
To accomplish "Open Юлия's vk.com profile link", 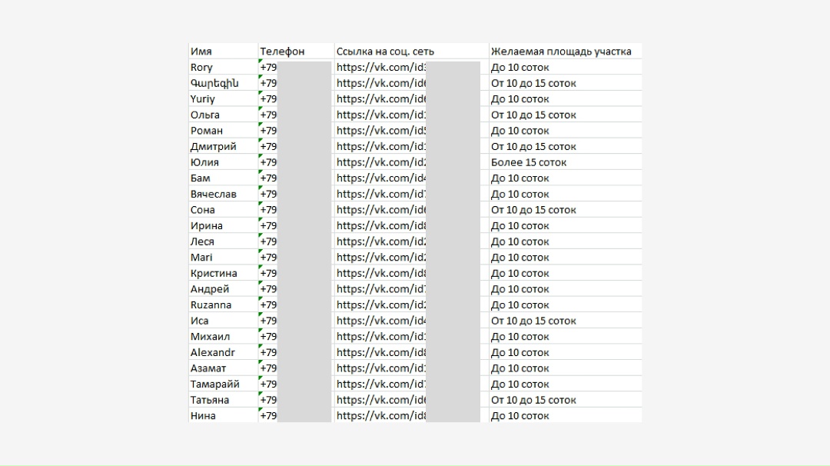I will coord(381,162).
